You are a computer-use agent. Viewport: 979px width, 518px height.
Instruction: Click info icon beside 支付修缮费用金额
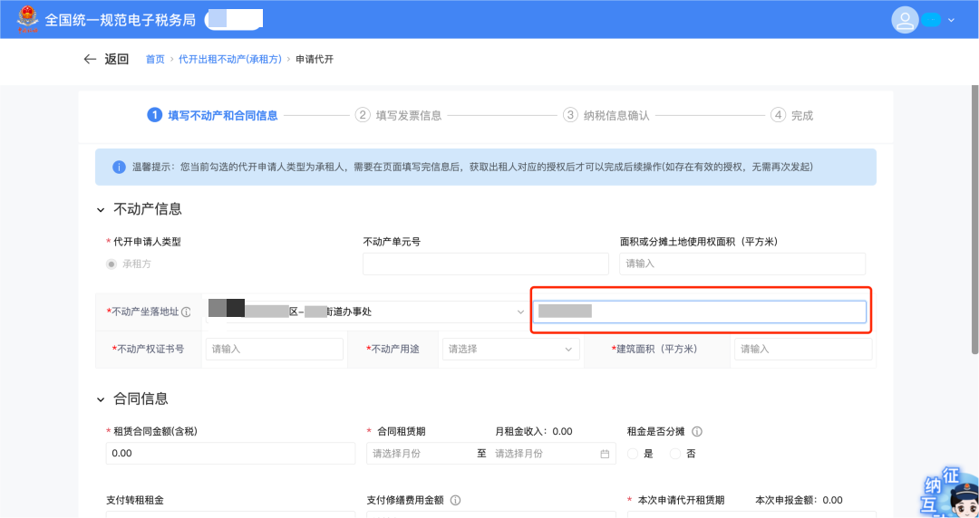pos(455,500)
